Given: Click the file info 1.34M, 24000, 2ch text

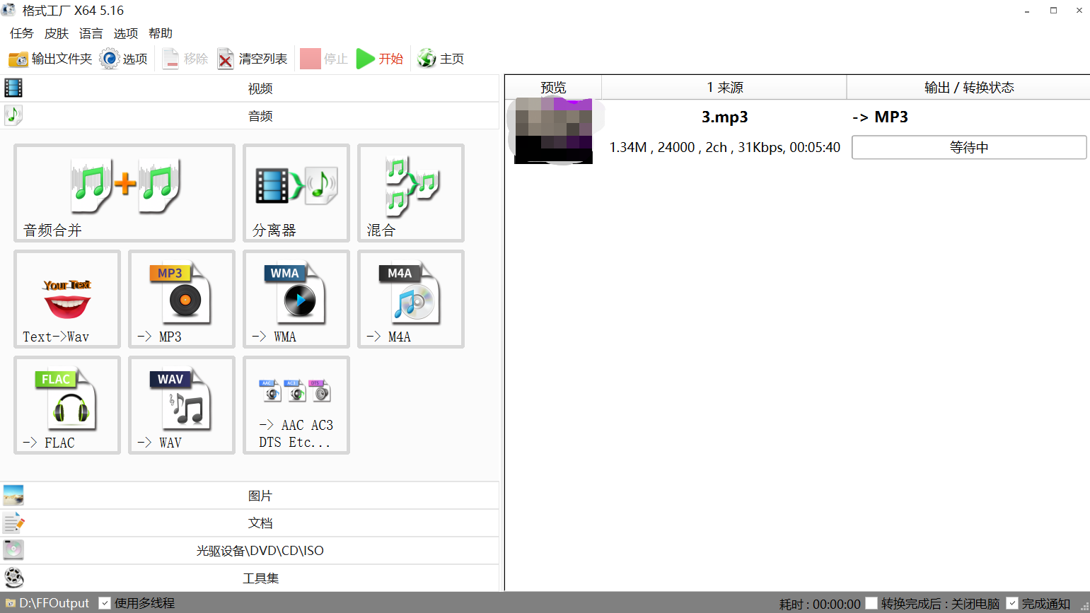Looking at the screenshot, I should click(724, 147).
